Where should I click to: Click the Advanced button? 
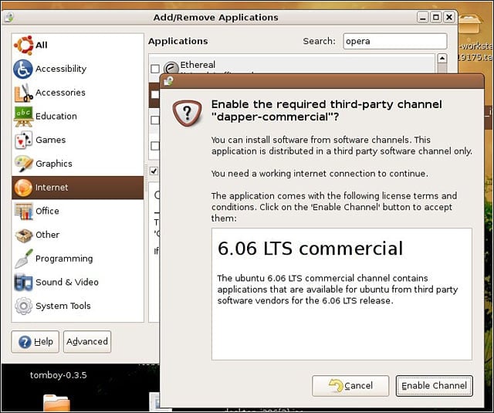coord(87,341)
